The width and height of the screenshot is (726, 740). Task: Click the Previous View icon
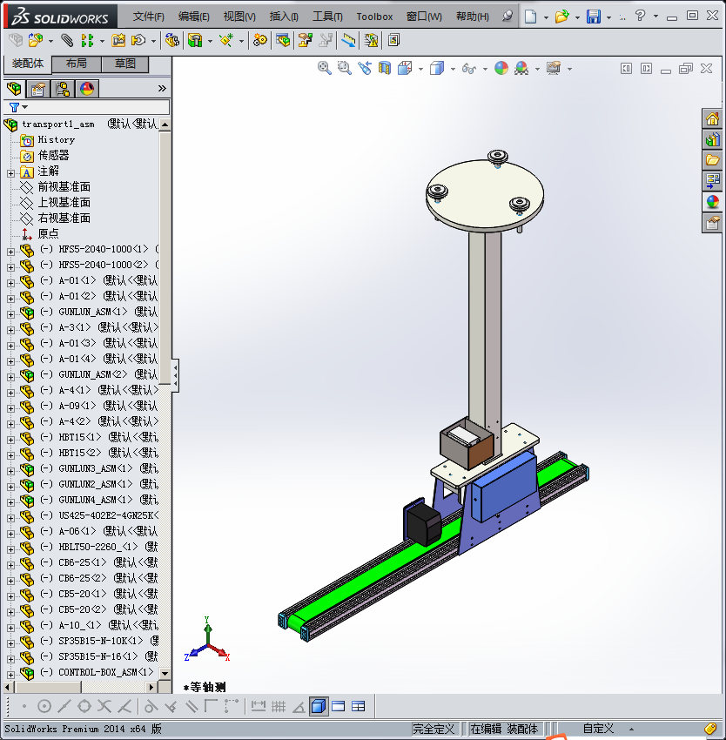365,69
